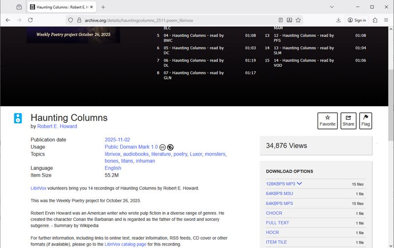Click the Luxor topic link
The height and width of the screenshot is (248, 394).
point(196,154)
